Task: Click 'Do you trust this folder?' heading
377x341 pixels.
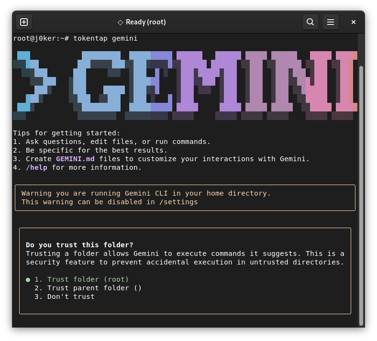Action: [79, 245]
